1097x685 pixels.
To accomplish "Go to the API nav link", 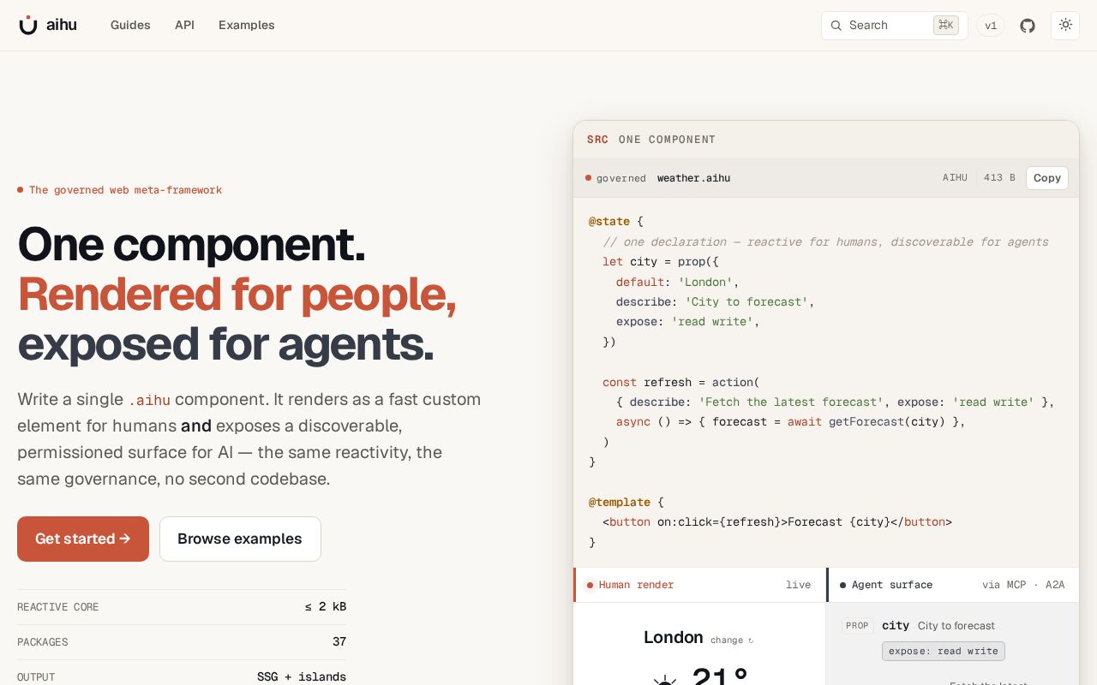I will pos(184,25).
